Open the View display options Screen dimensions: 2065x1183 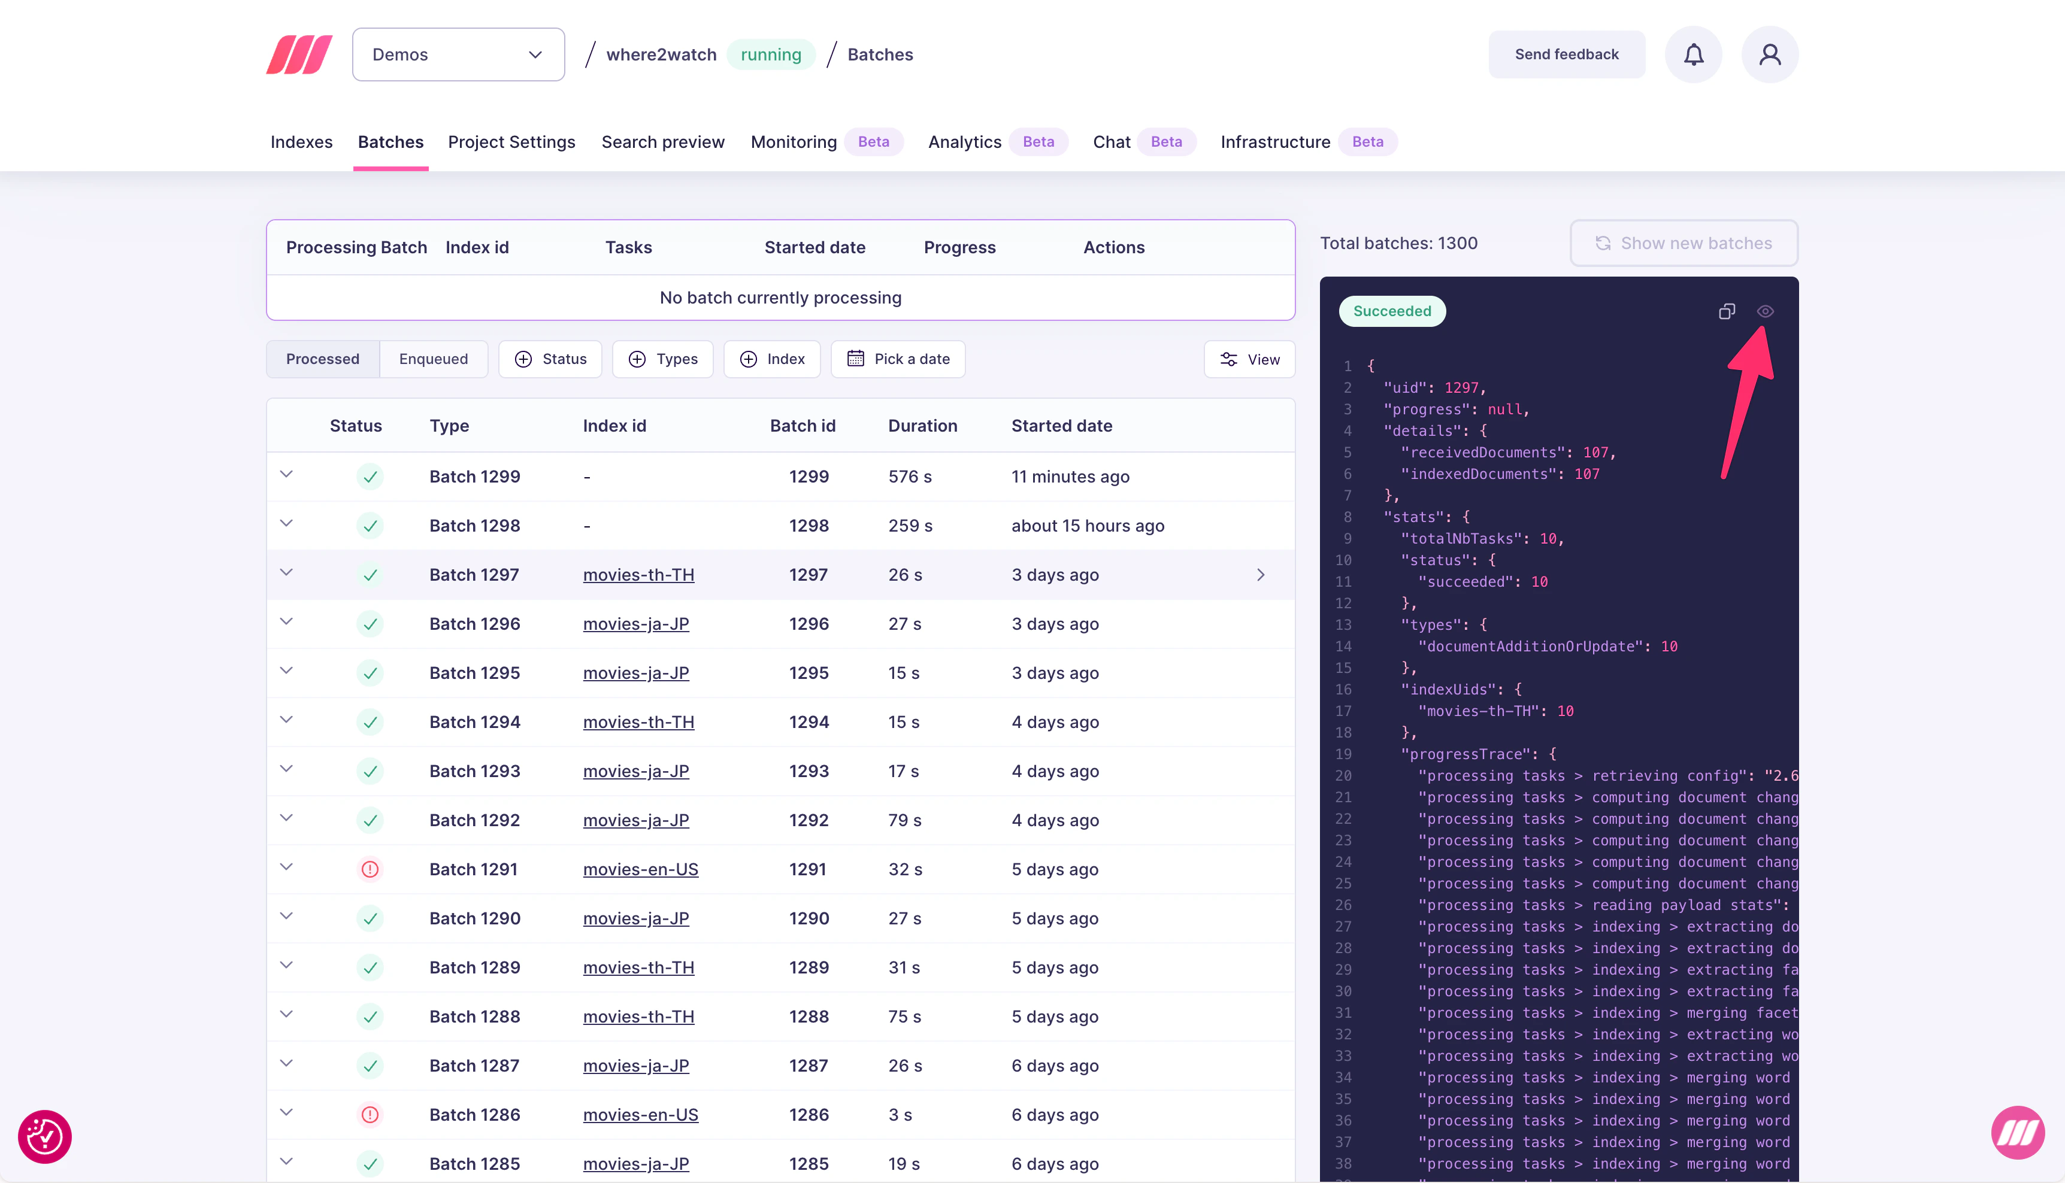1249,358
